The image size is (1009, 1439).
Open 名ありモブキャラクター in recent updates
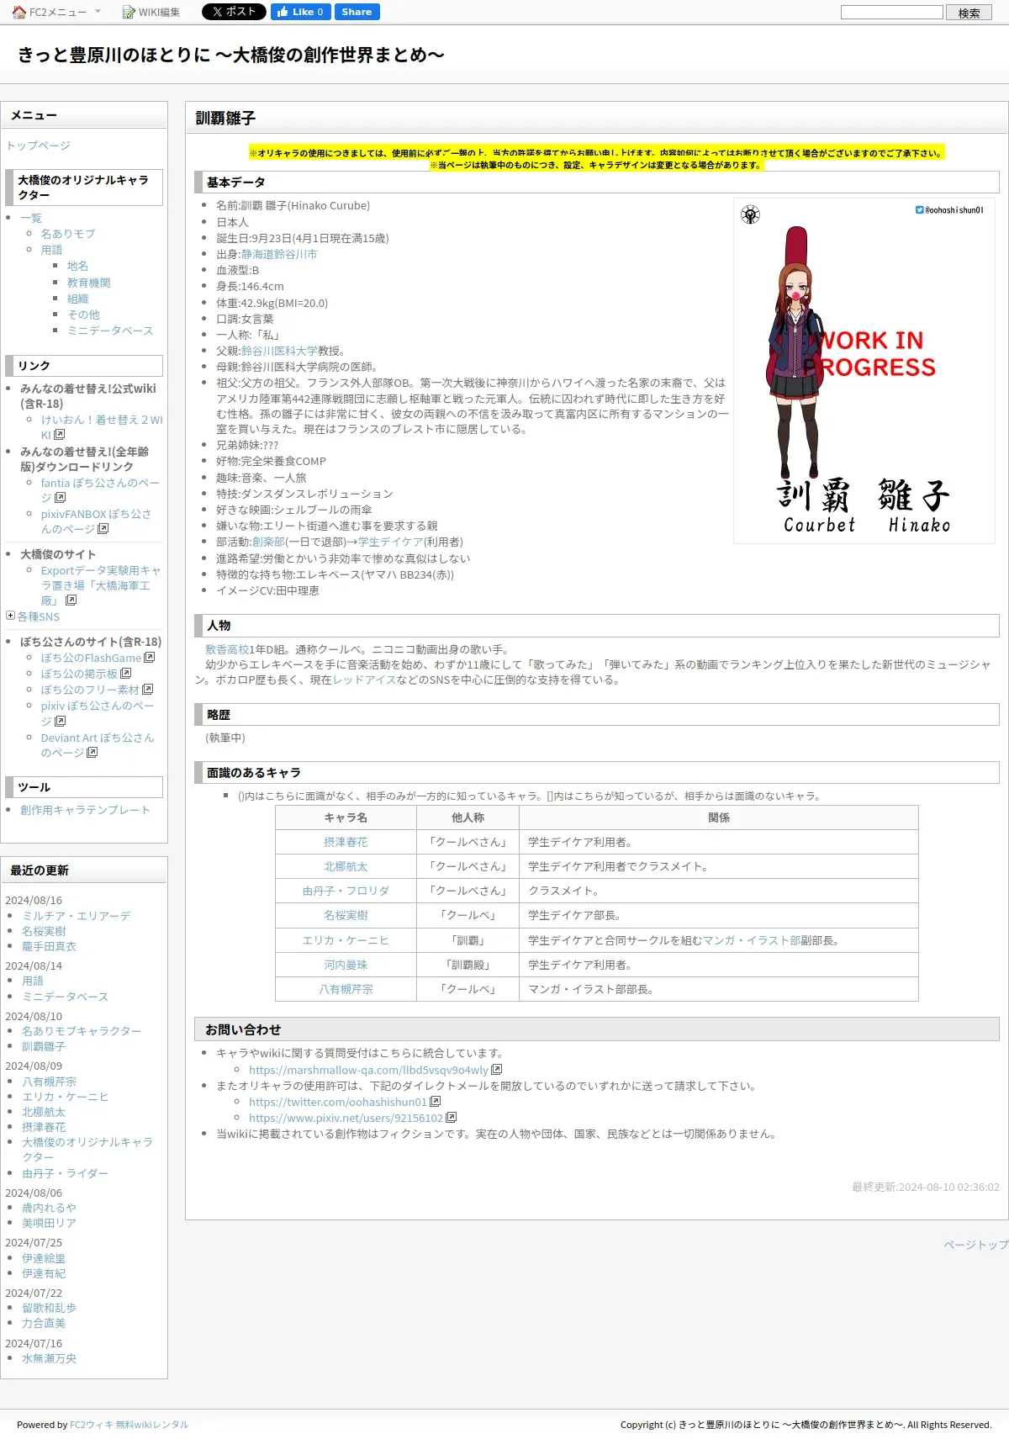82,1031
